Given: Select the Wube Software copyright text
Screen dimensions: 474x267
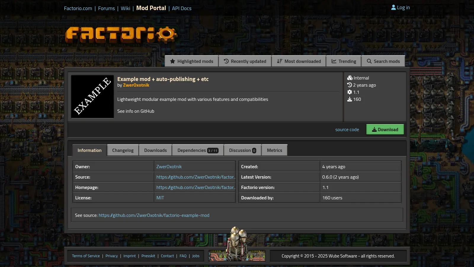Looking at the screenshot, I should (338, 256).
